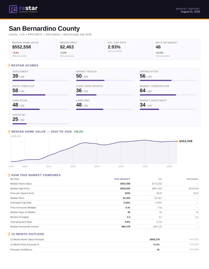Click the +55.3% chart growth figure
This screenshot has height=269, width=209.
tap(78, 131)
